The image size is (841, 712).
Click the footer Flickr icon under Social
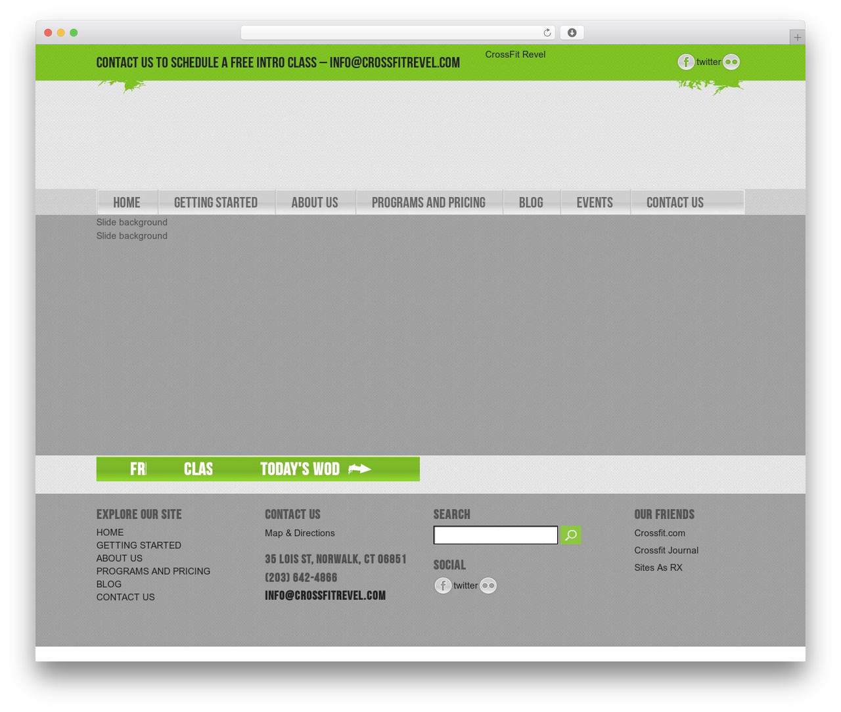tap(488, 585)
